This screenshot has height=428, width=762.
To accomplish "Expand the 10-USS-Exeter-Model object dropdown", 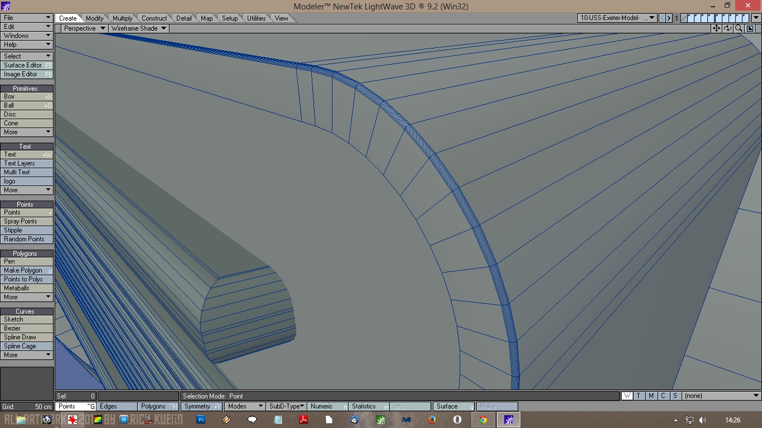I will click(617, 18).
